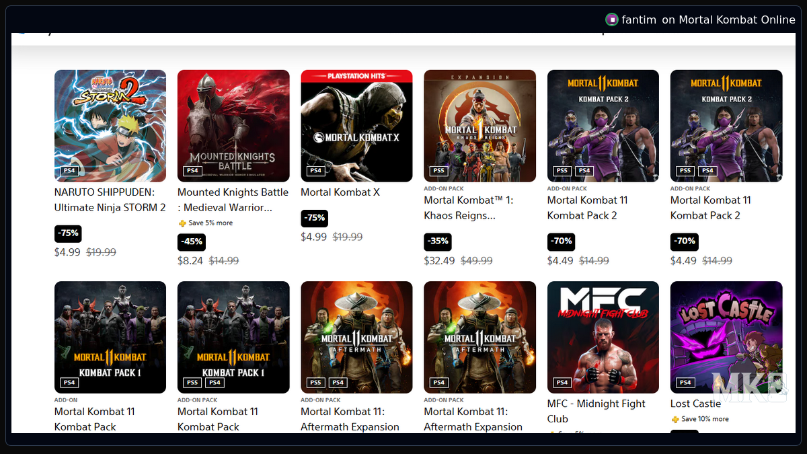Image resolution: width=807 pixels, height=454 pixels.
Task: Click the PS4 badge on Naruto Storm 2 cover
Action: point(69,171)
